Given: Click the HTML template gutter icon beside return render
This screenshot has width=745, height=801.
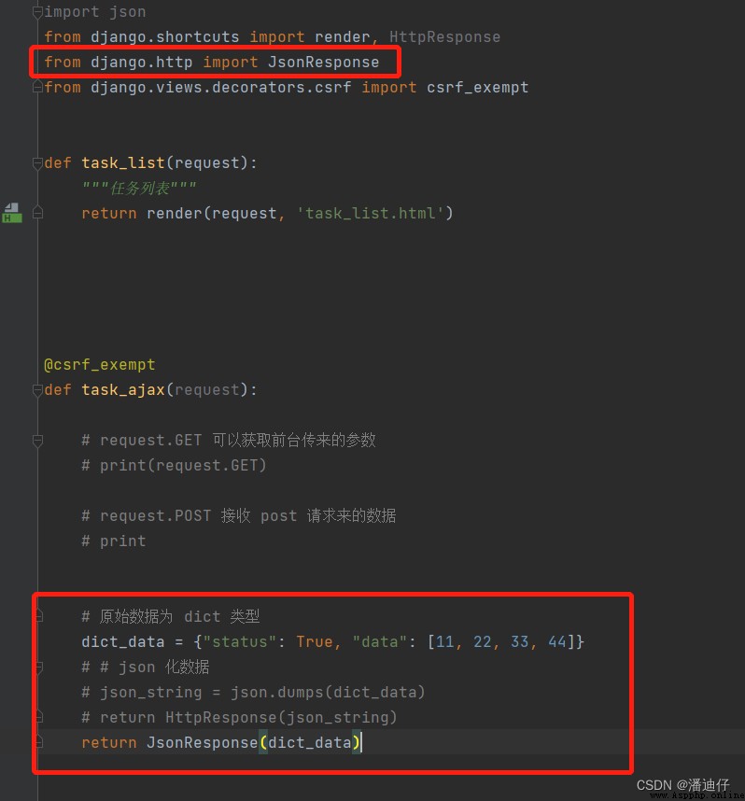Looking at the screenshot, I should [12, 213].
